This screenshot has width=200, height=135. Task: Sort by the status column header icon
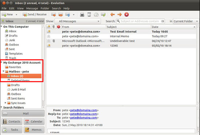pyautogui.click(x=49, y=27)
